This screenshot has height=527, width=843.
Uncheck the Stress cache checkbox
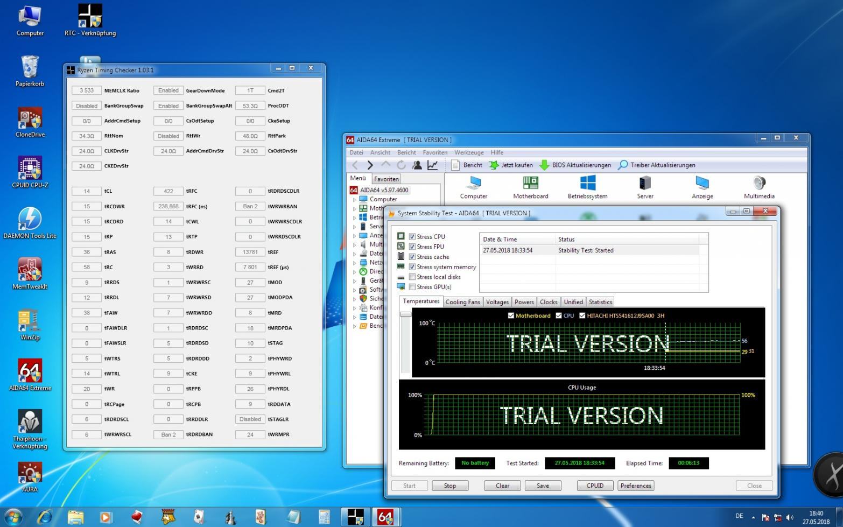coord(412,257)
